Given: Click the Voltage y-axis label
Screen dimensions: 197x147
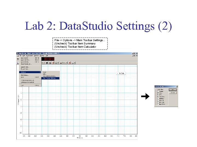Looking at the screenshot, I should 19,100.
